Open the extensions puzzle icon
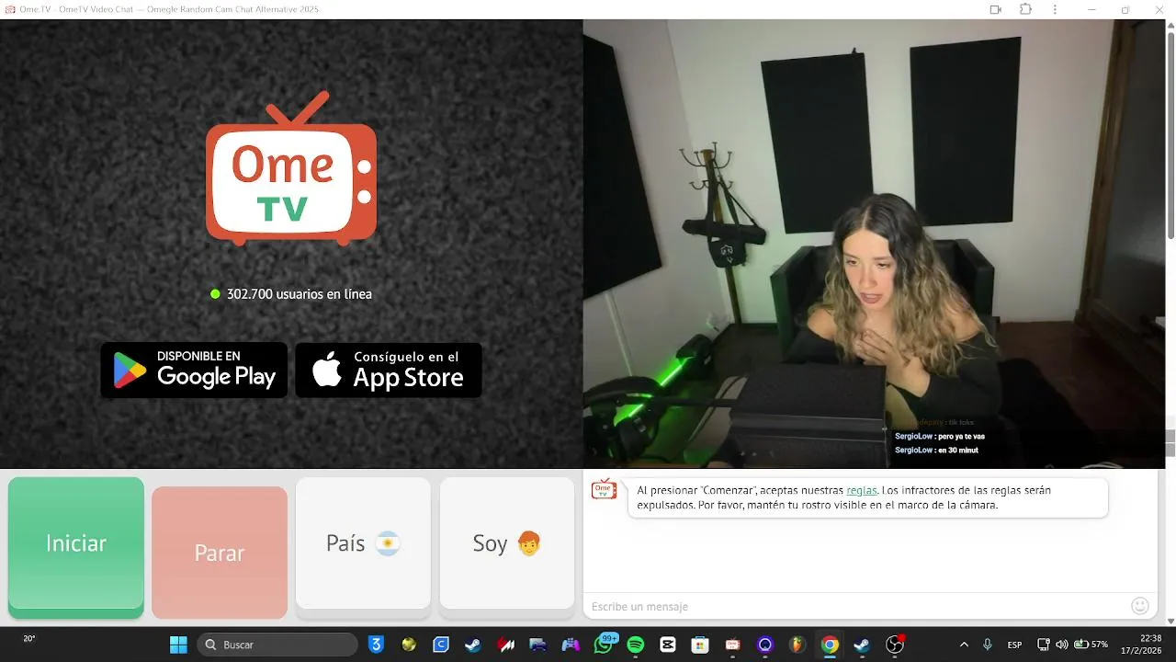This screenshot has height=662, width=1176. point(1025,9)
